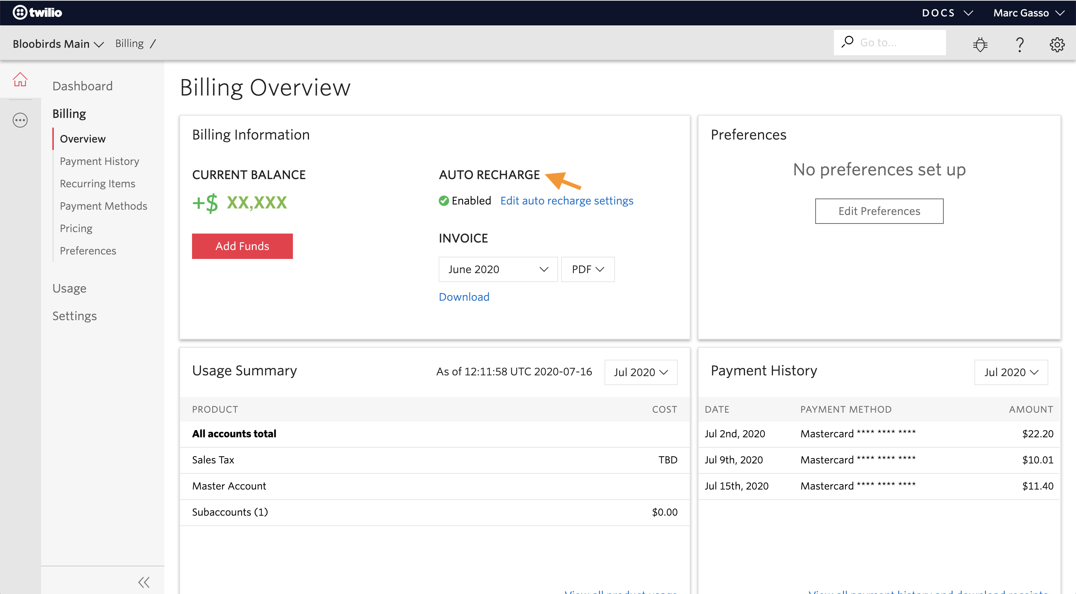
Task: Click the Twilio logo
Action: point(38,13)
